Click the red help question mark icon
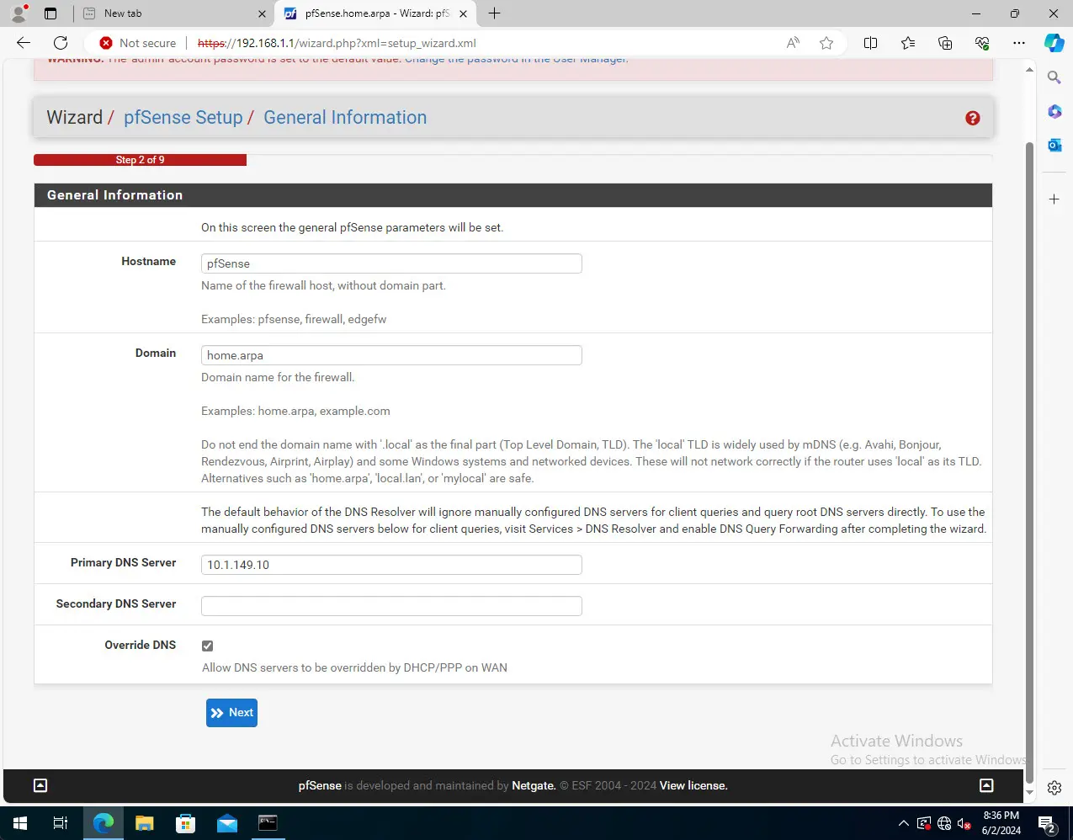1073x840 pixels. tap(973, 119)
